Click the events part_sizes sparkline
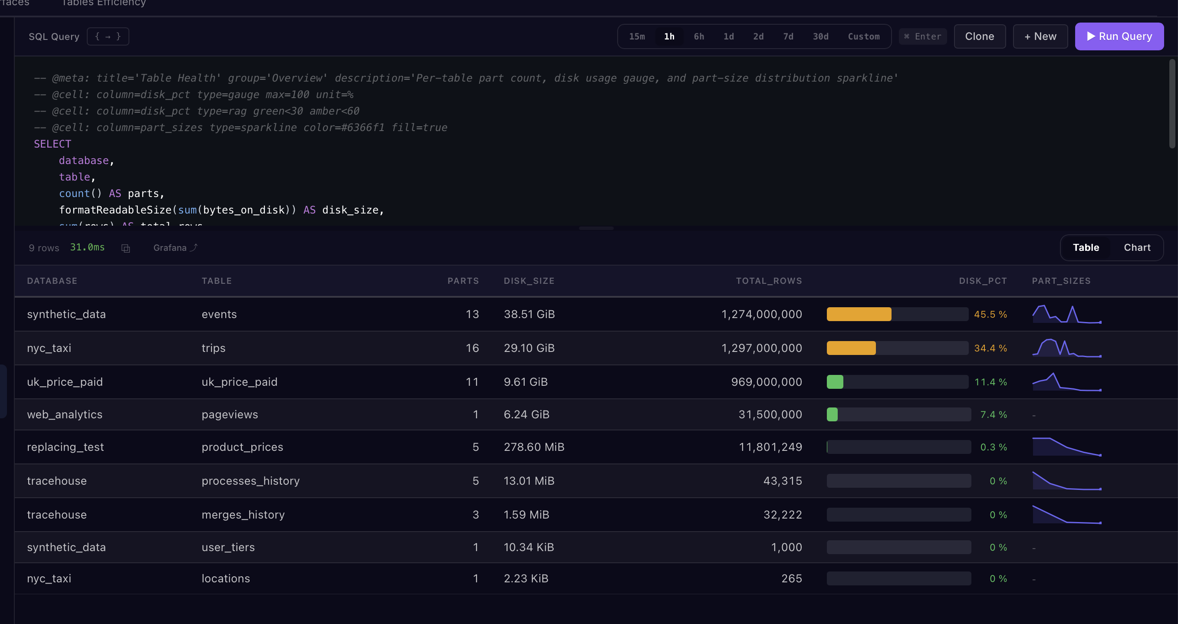This screenshot has height=624, width=1178. point(1067,314)
